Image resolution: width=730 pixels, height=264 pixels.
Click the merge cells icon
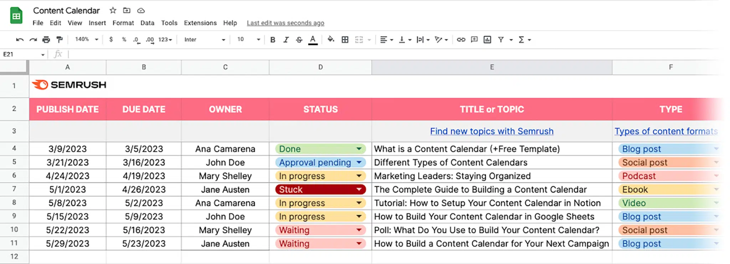coord(359,40)
